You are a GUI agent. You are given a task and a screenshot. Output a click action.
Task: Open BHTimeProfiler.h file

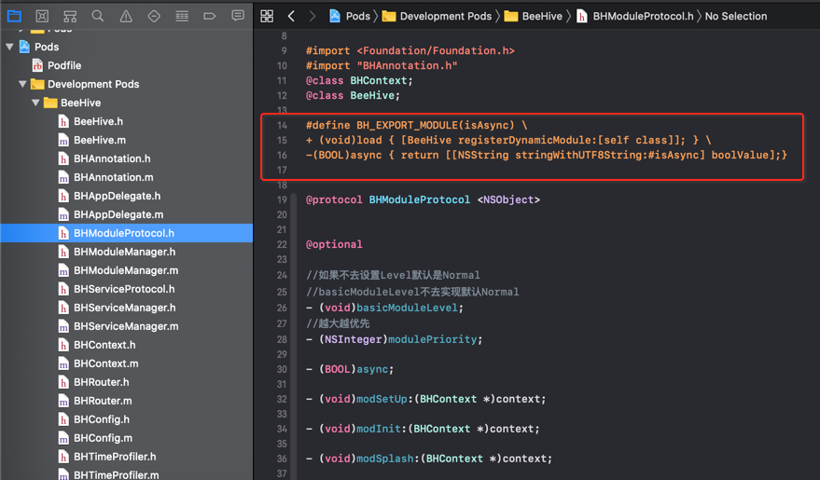point(115,457)
